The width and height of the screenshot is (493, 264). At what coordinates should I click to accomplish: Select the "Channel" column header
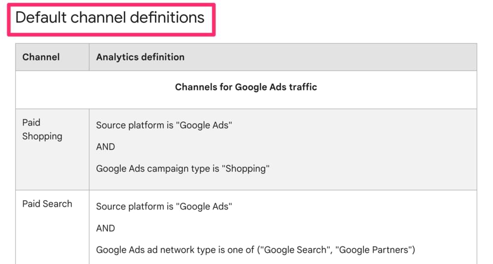click(41, 57)
